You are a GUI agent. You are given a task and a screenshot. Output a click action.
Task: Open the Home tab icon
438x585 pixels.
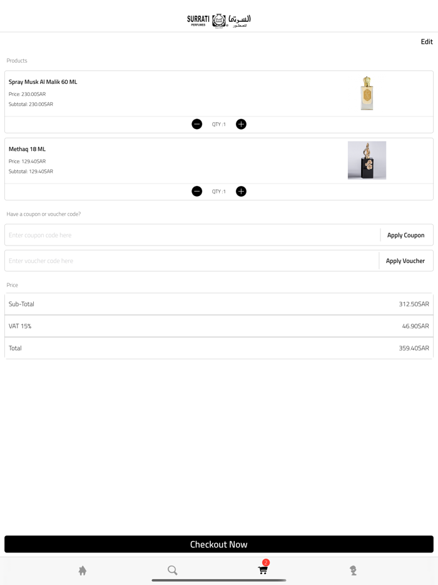(82, 571)
